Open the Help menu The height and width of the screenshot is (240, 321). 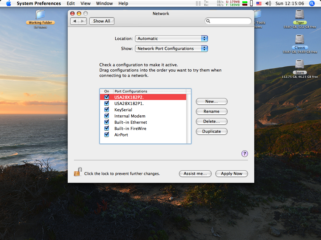pyautogui.click(x=123, y=3)
